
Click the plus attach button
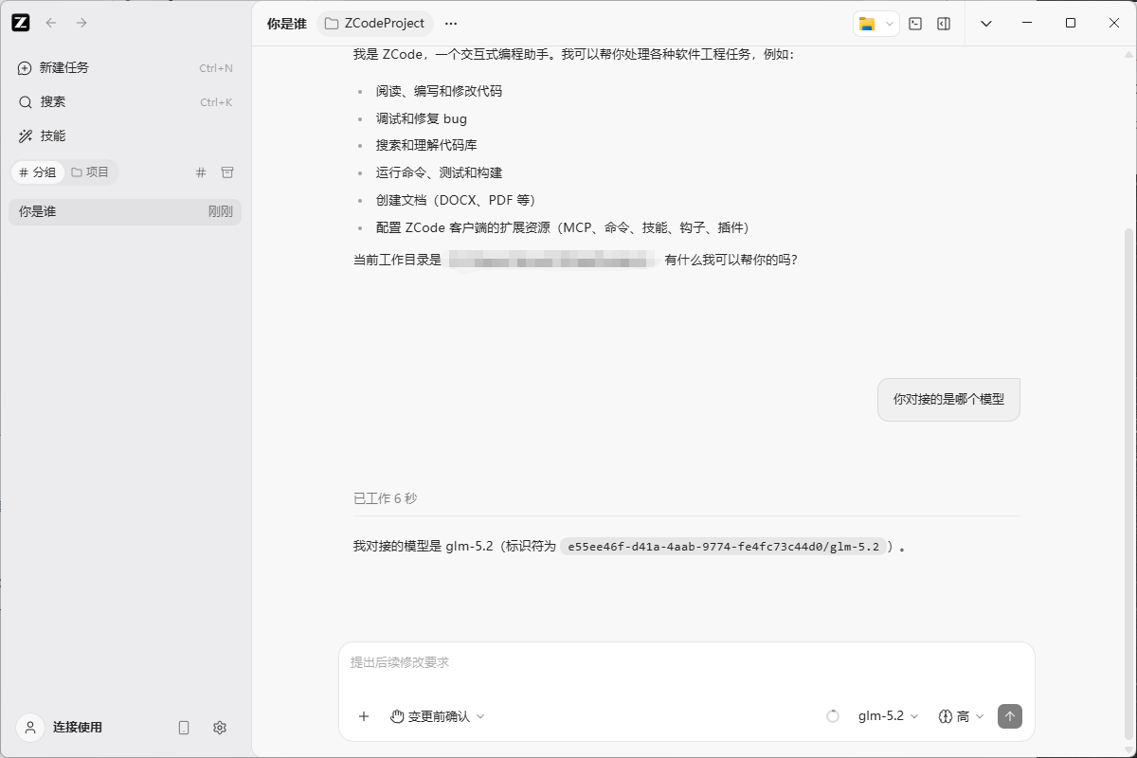point(364,716)
